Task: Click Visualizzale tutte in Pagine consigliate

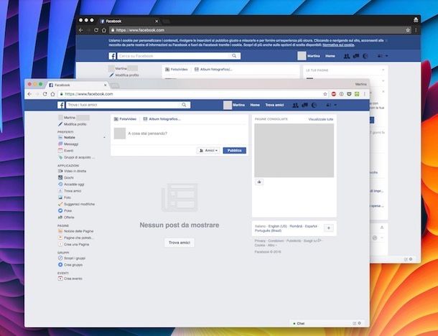Action: tap(321, 119)
